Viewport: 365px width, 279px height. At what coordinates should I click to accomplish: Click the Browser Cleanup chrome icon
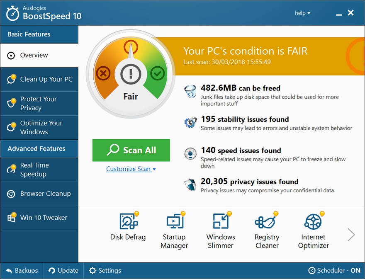[x=11, y=194]
